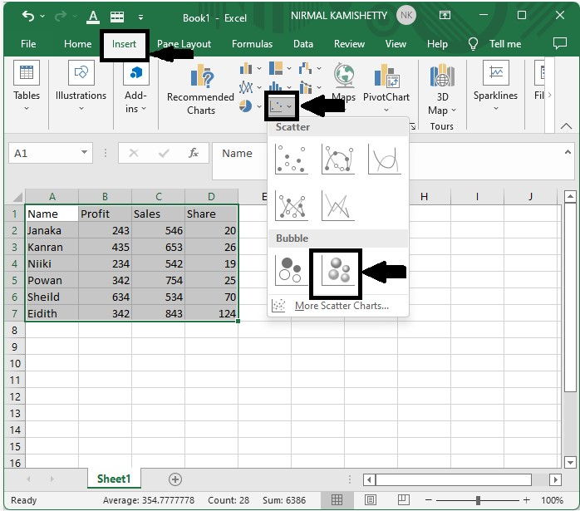Switch to Page Layout view in status bar
Viewport: 580px width, 511px height.
point(371,500)
